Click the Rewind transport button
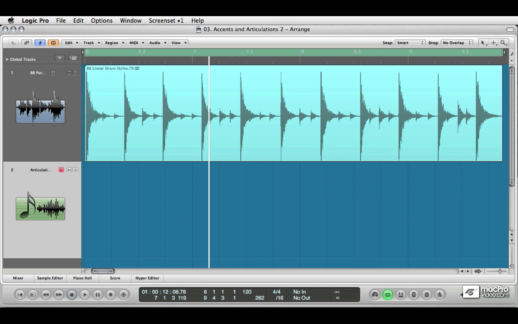The height and width of the screenshot is (324, 518). (46, 295)
